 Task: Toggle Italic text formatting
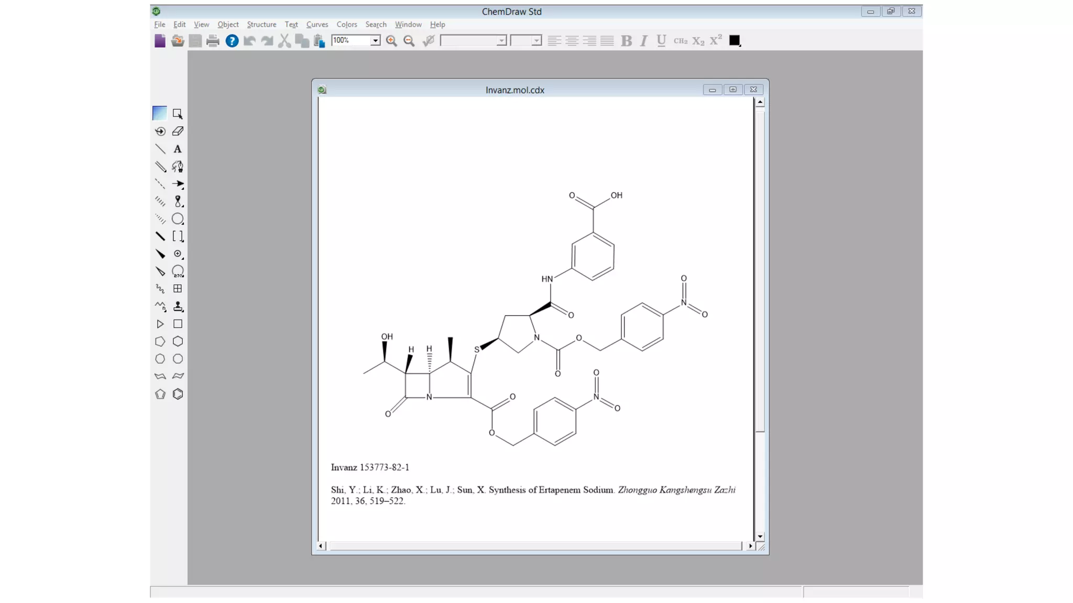point(644,41)
